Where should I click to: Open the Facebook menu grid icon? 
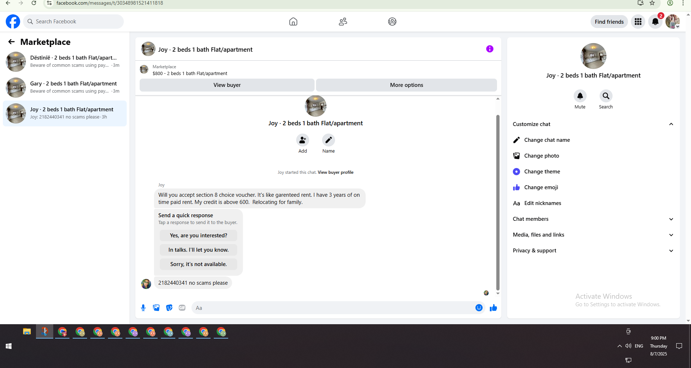(638, 22)
